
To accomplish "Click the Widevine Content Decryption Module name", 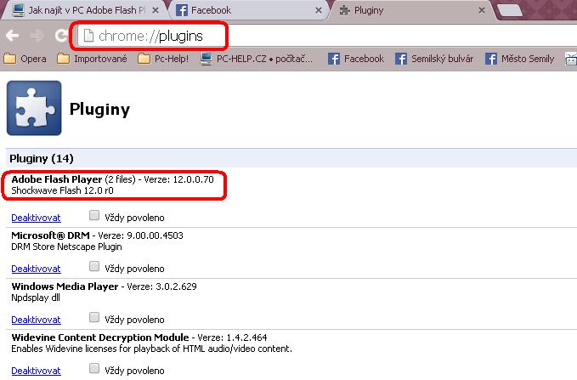I will coord(100,337).
